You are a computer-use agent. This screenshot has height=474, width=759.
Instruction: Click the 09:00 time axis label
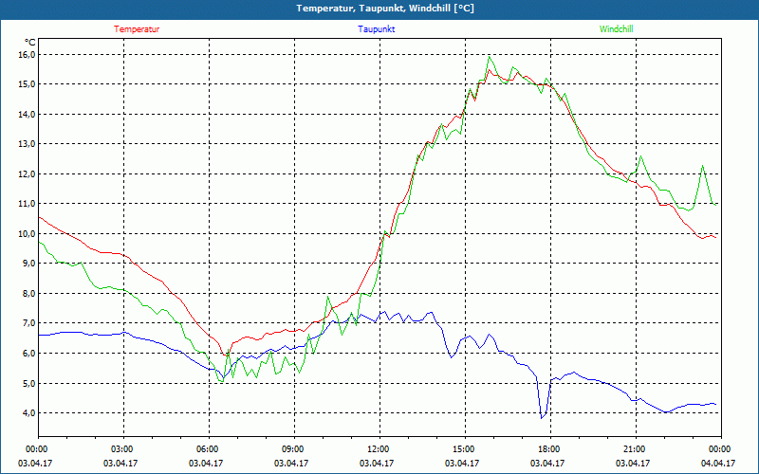pyautogui.click(x=294, y=449)
